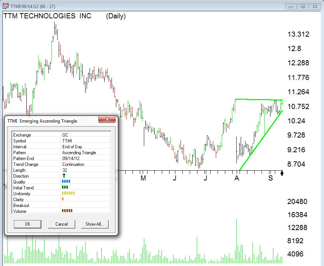324x266 pixels.
Task: Maximize the TTMI chart window
Action: (x=303, y=7)
